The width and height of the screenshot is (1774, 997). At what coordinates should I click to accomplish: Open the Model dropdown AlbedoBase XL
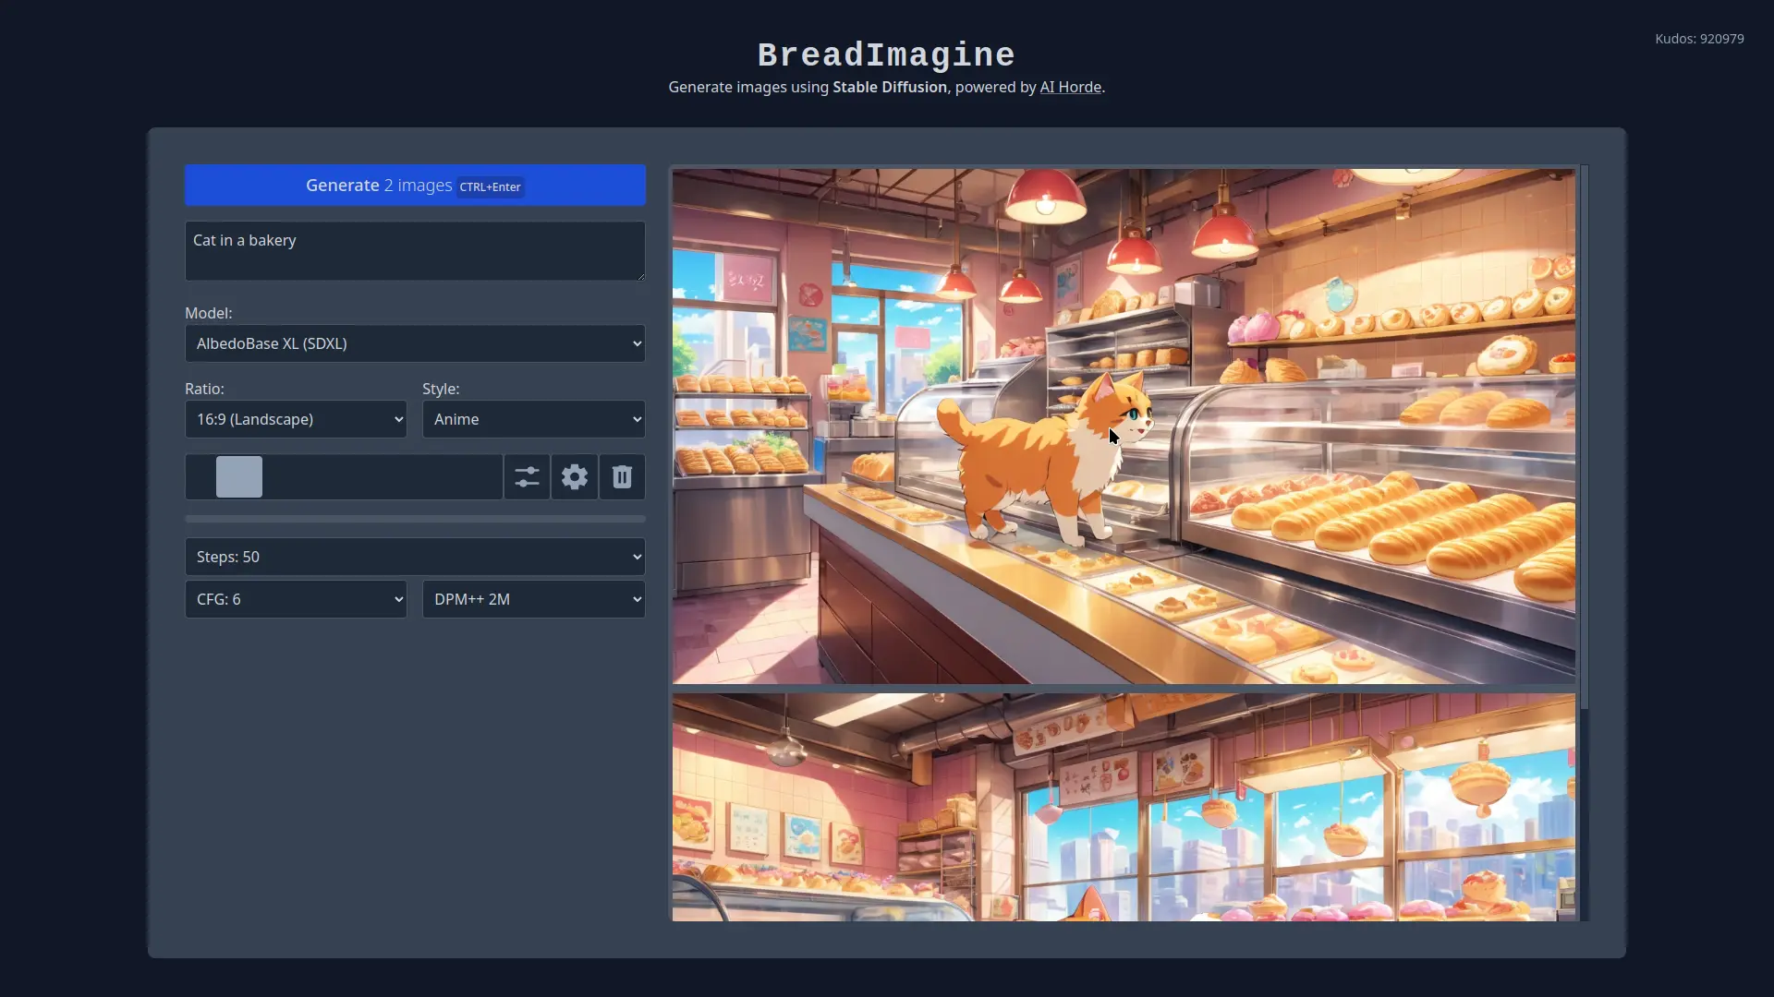coord(415,343)
